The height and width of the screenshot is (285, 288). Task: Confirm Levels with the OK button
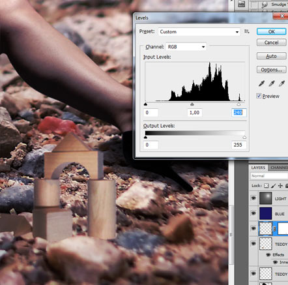pos(272,32)
